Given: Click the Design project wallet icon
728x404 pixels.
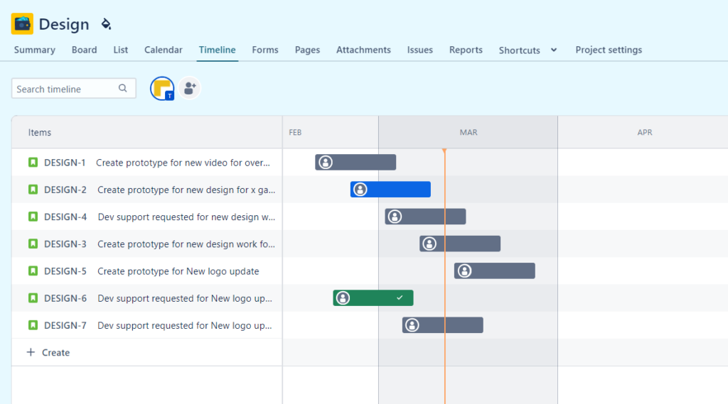Looking at the screenshot, I should pos(22,23).
